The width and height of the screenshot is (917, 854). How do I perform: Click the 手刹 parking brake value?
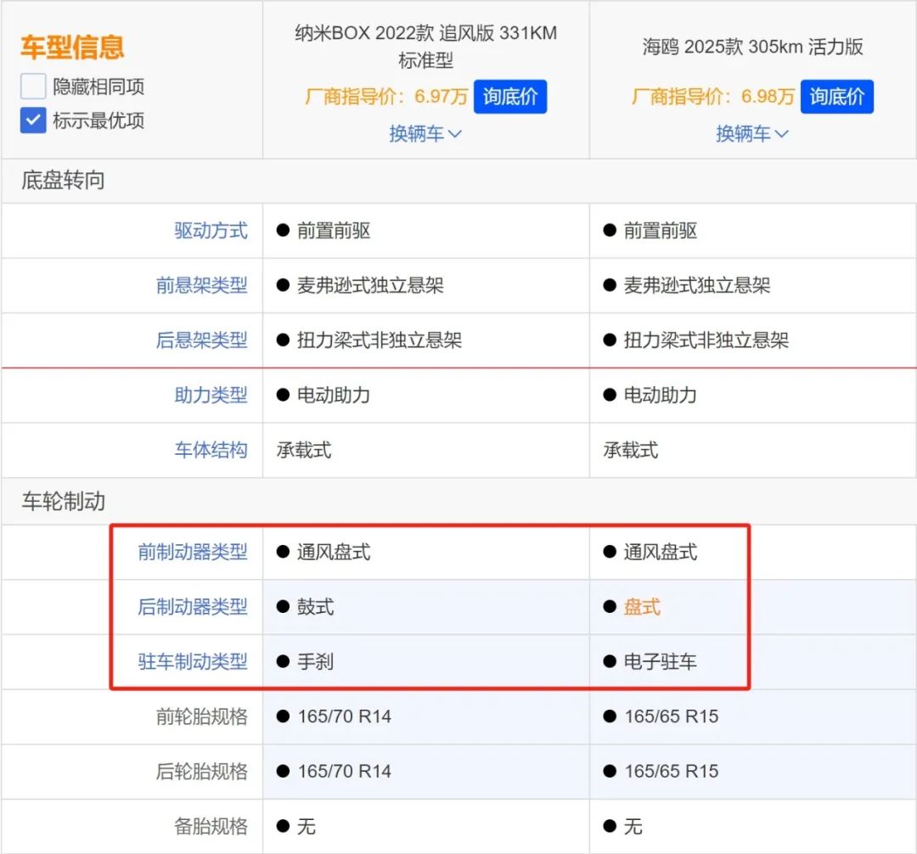coord(315,661)
